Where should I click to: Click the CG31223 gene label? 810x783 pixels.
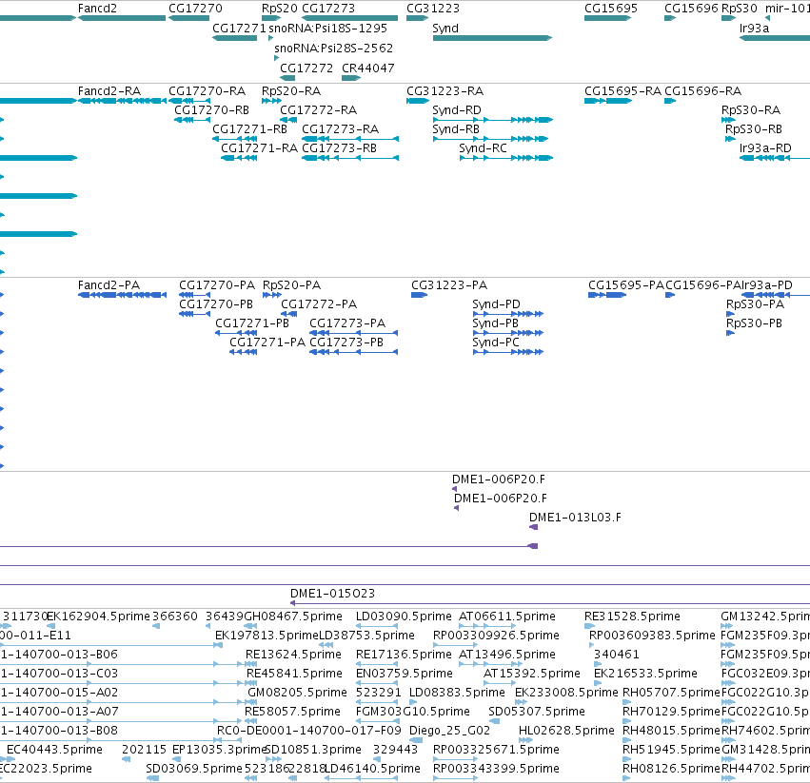[x=433, y=9]
